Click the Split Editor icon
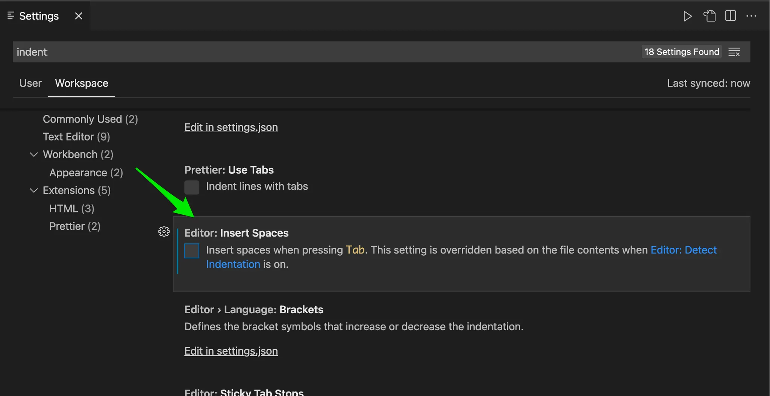This screenshot has height=396, width=770. point(730,16)
